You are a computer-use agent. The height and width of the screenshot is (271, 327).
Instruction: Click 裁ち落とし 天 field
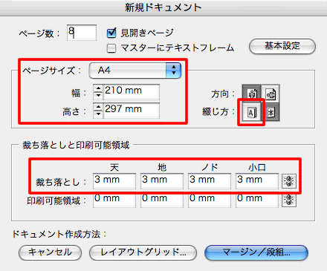[x=114, y=181]
